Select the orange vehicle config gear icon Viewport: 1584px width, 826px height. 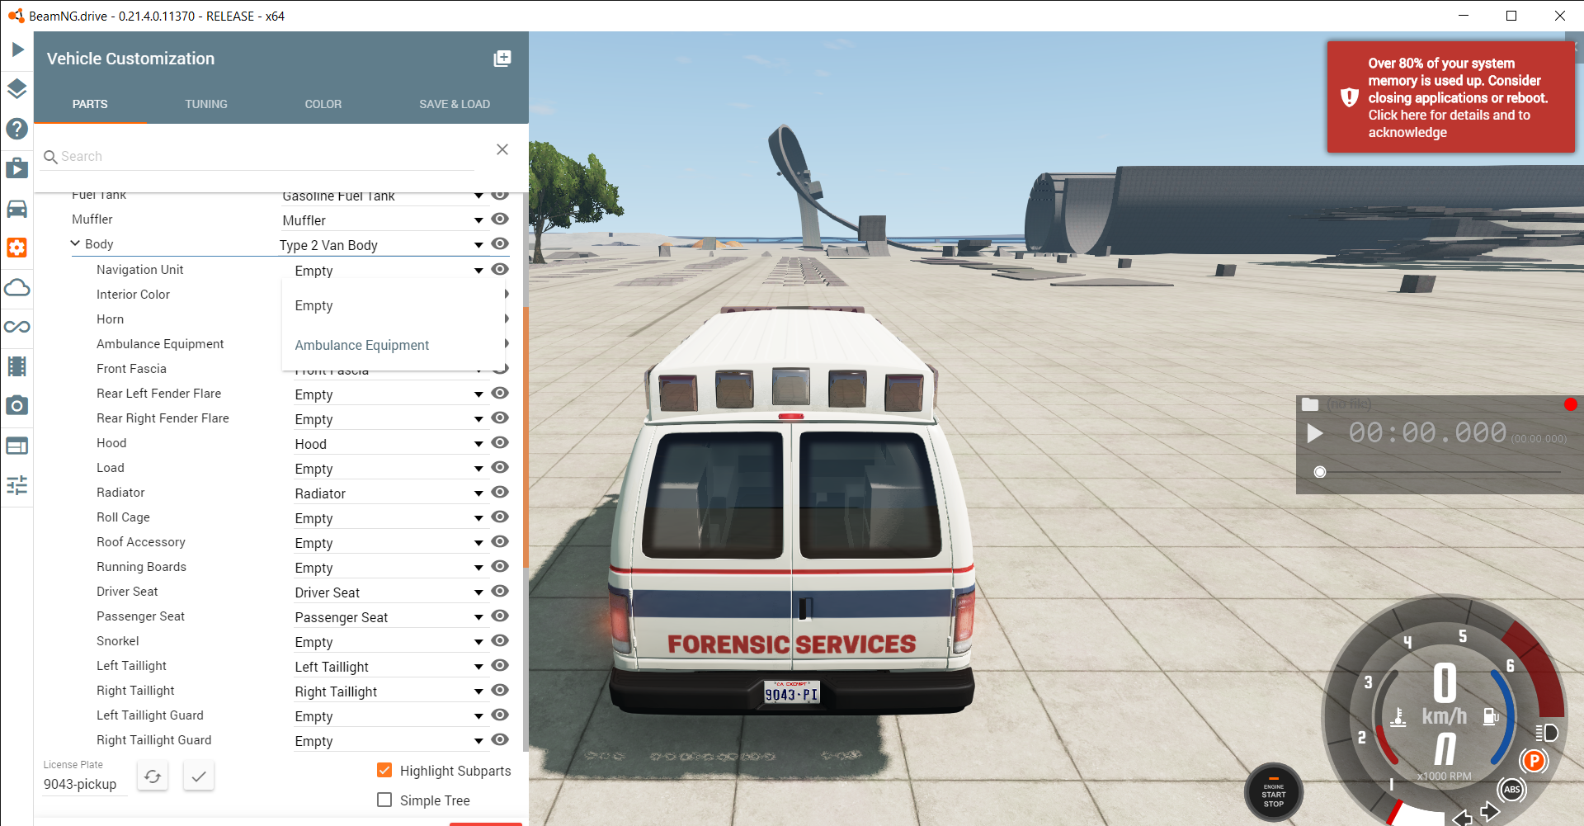(x=17, y=248)
